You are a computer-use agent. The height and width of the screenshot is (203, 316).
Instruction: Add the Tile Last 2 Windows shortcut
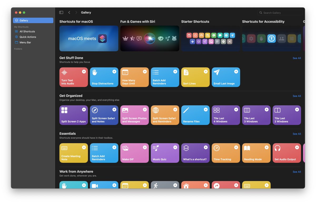(x=297, y=110)
